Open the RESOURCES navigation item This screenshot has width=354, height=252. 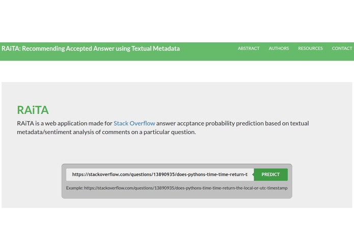tap(310, 48)
